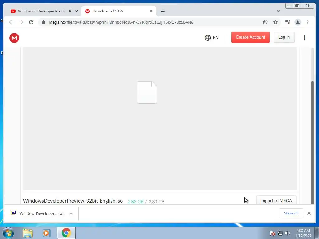Click Import to MEGA button
The image size is (319, 239).
tap(276, 200)
